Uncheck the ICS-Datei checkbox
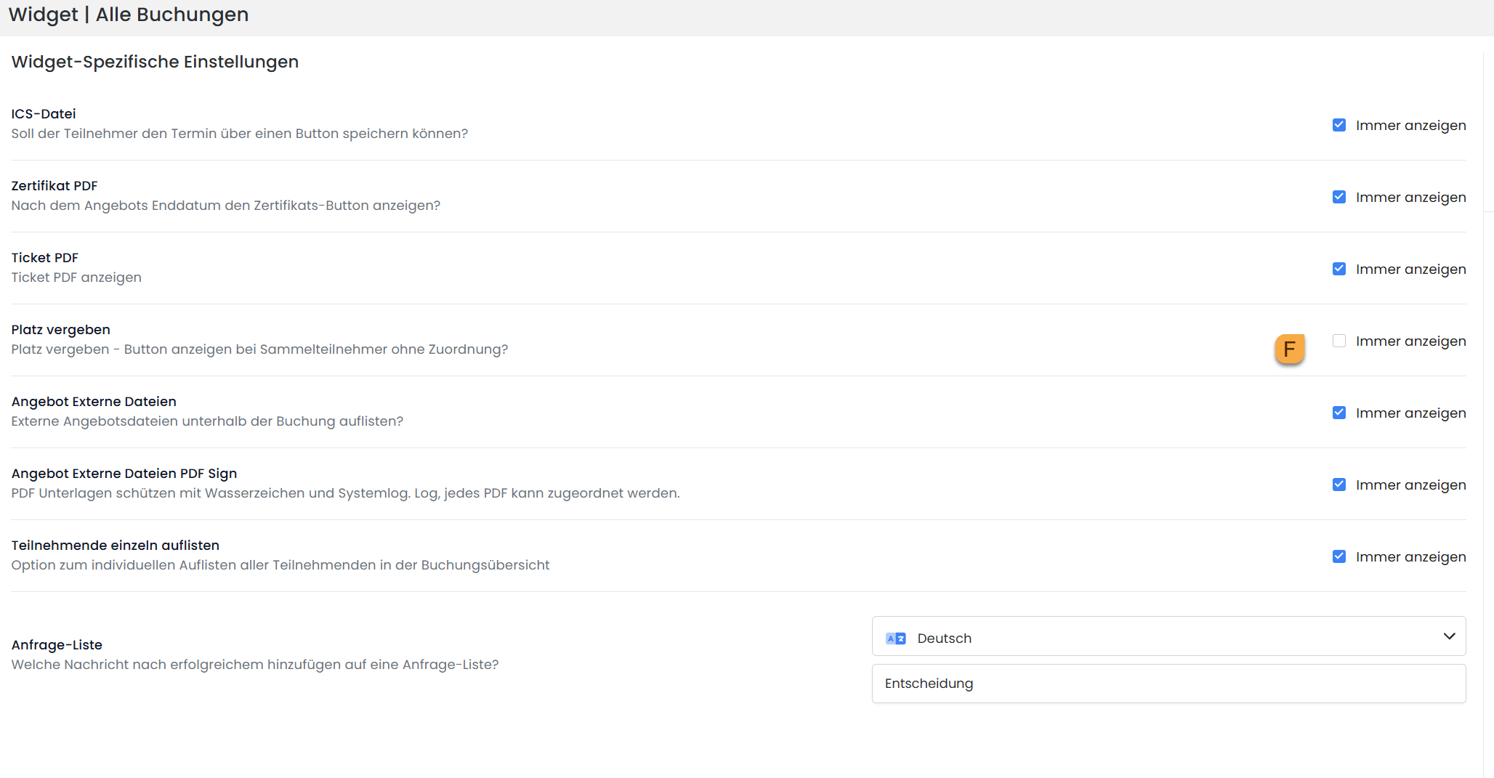 [x=1338, y=125]
